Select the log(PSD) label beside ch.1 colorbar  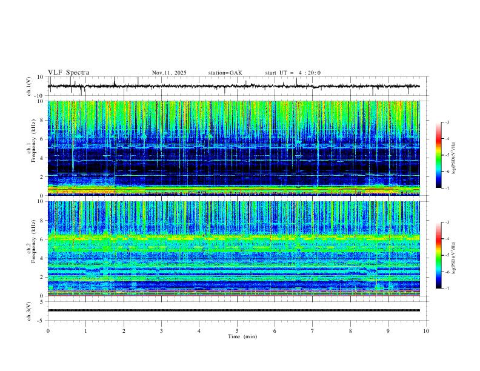tap(454, 158)
